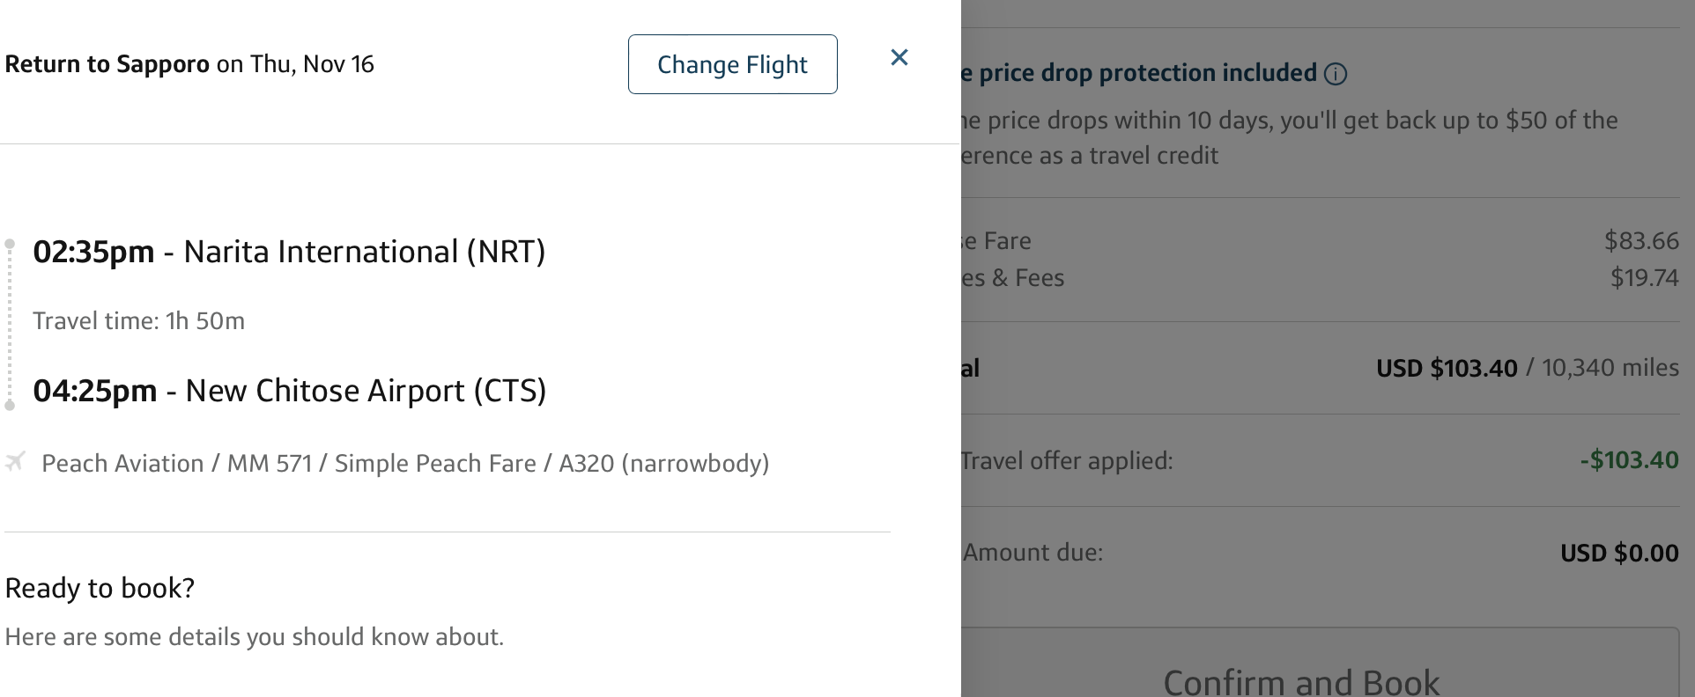Click the Peach Aviation MM 571 fare details
The width and height of the screenshot is (1695, 697).
405,463
